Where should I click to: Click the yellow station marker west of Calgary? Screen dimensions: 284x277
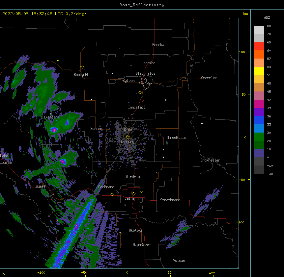click(x=112, y=194)
